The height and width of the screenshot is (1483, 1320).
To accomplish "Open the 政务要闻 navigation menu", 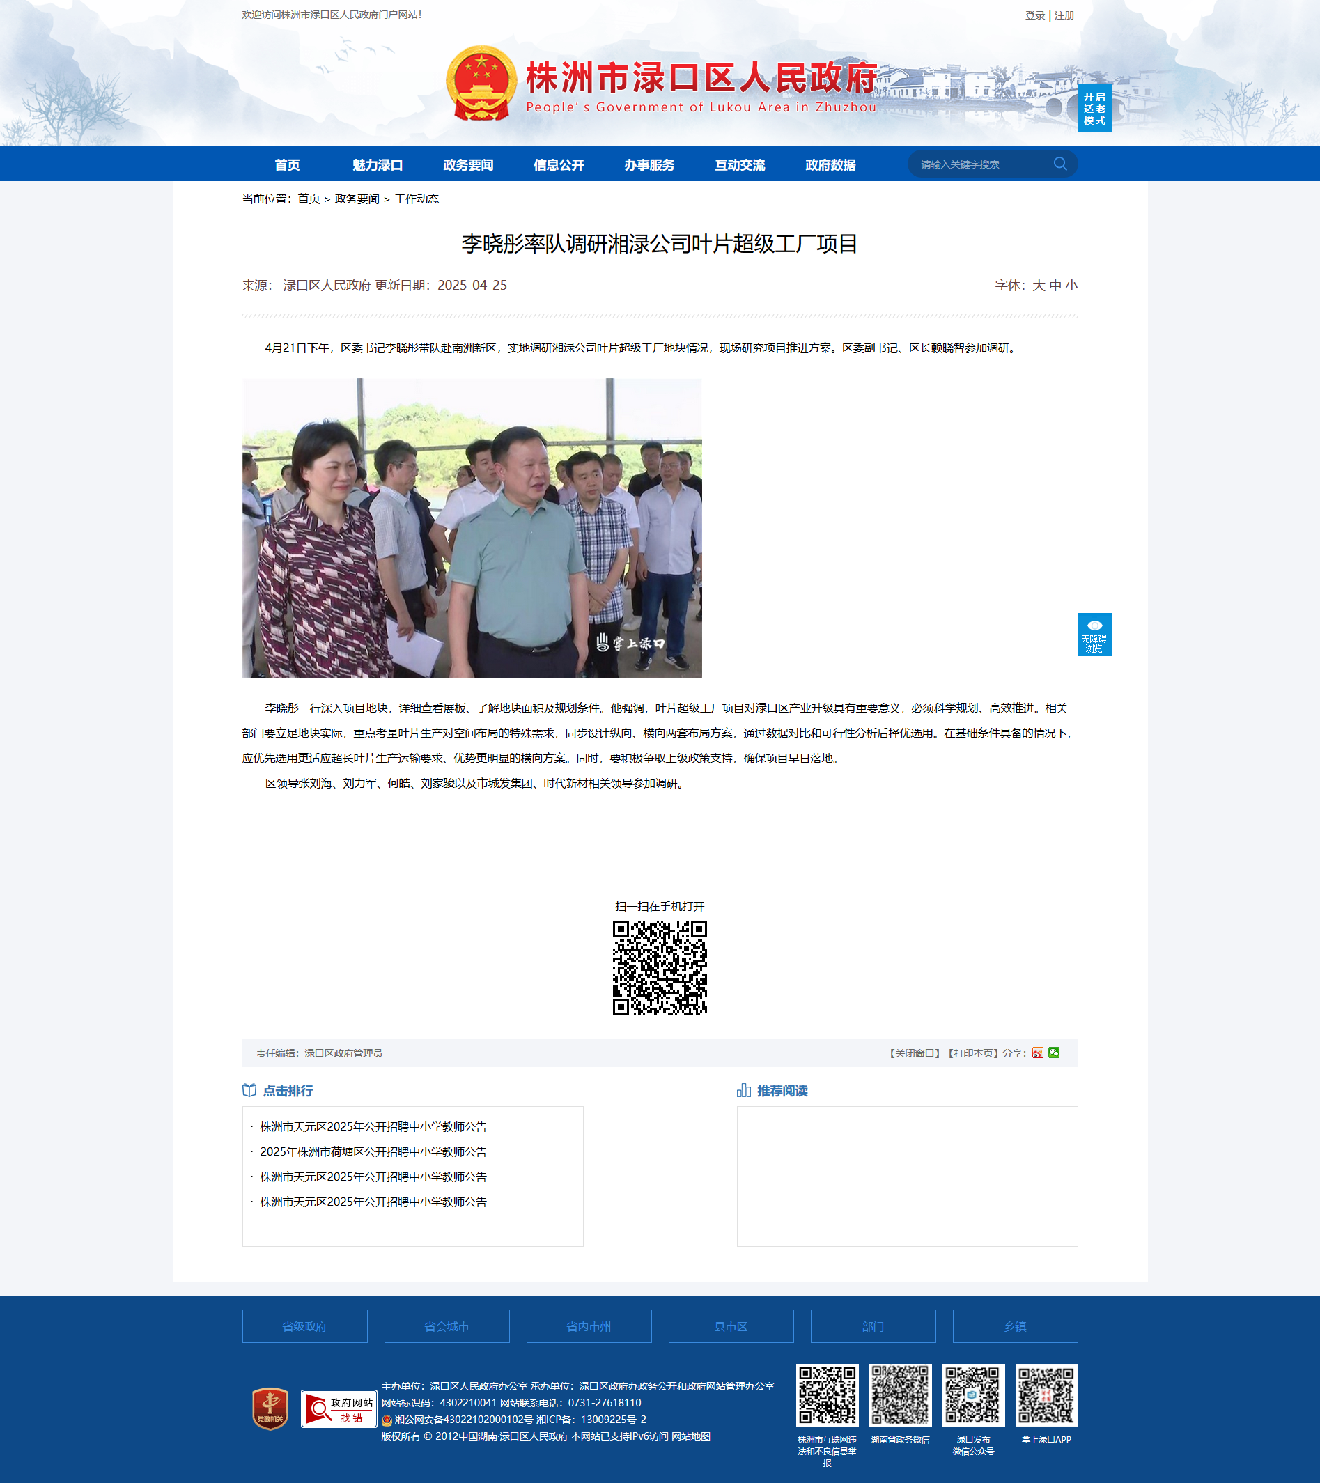I will (x=468, y=164).
